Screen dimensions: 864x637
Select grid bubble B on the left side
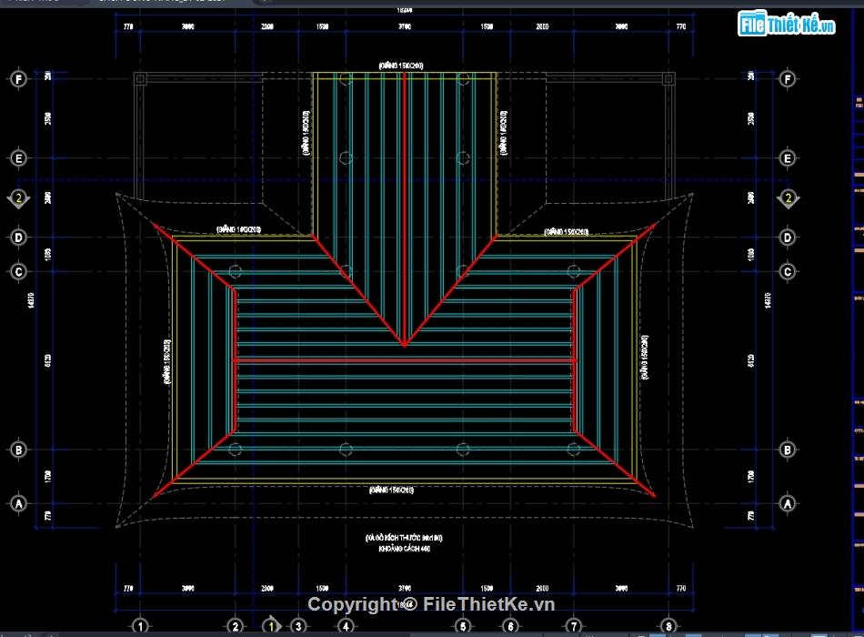18,450
